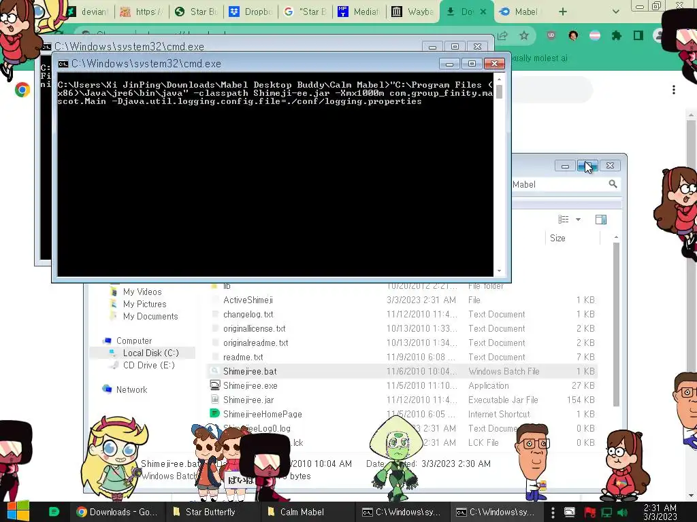Click the front cmd window scroll up arrow
Viewport: 697px width, 522px height.
click(x=499, y=79)
